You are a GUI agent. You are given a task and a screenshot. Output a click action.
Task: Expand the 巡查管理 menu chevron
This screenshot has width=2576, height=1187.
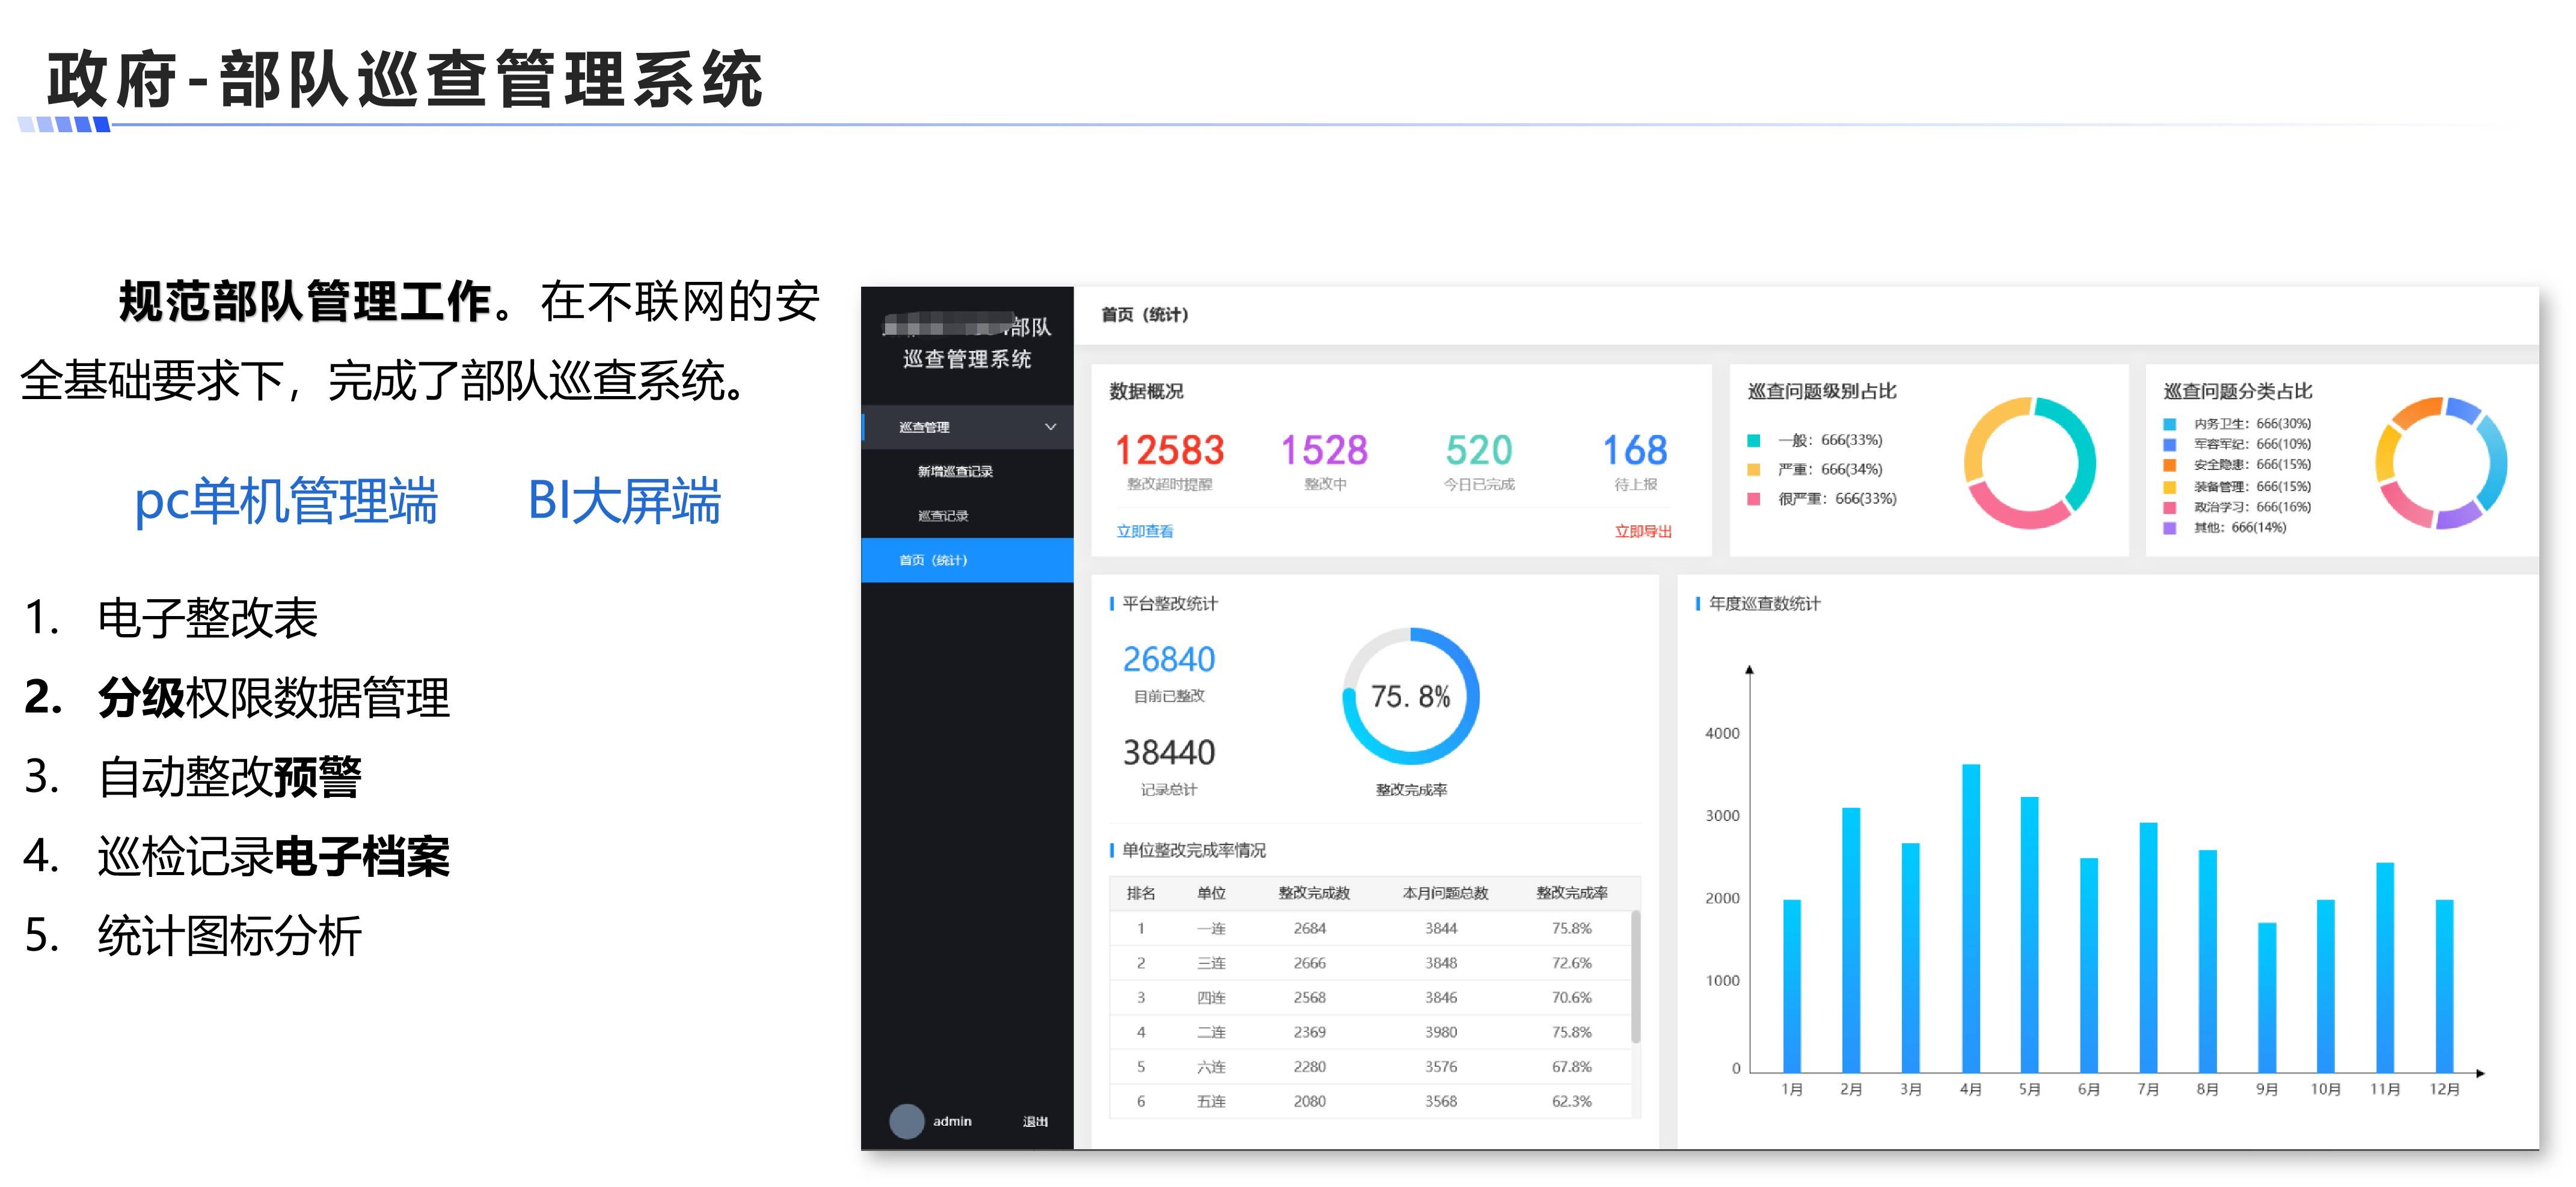point(1050,427)
